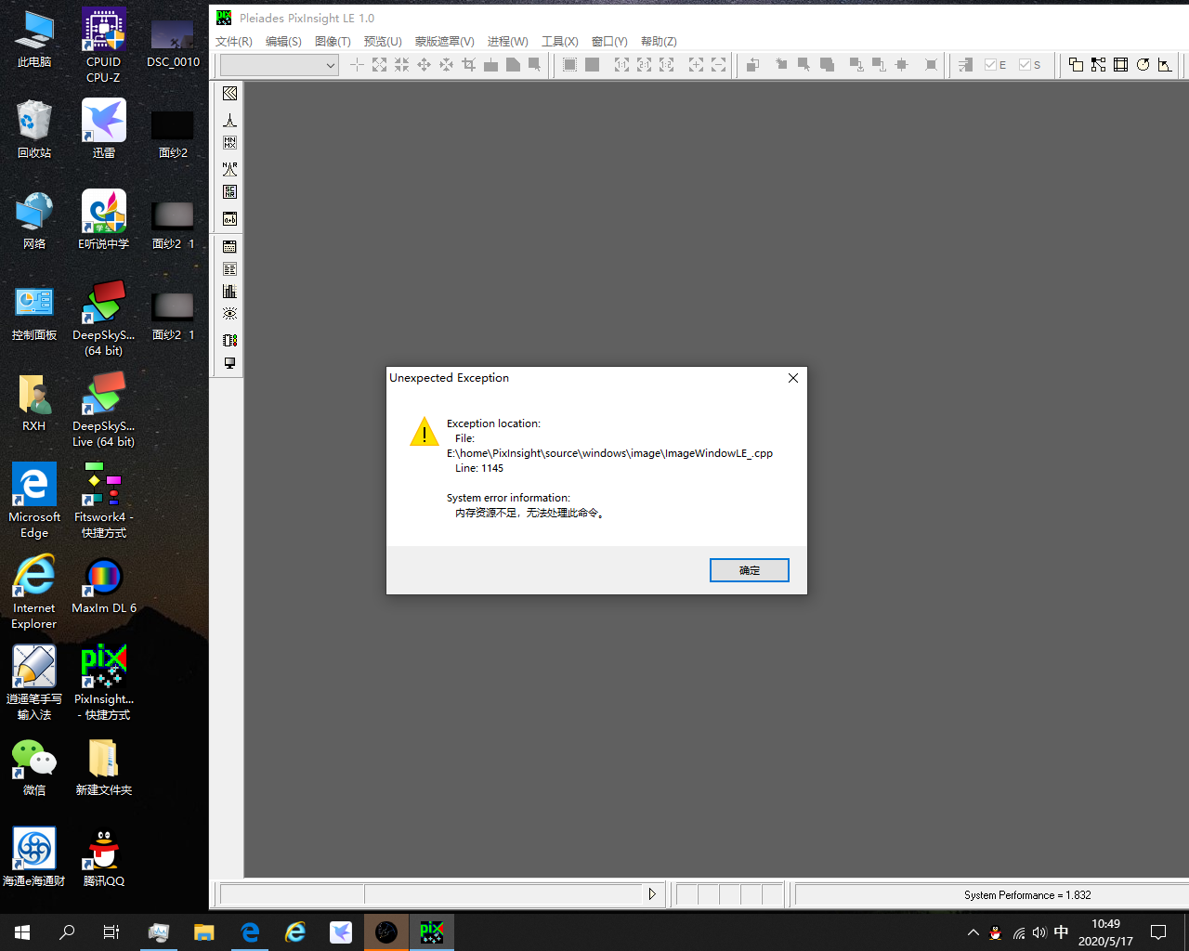The width and height of the screenshot is (1189, 951).
Task: Click the System Performance status text
Action: [1027, 895]
